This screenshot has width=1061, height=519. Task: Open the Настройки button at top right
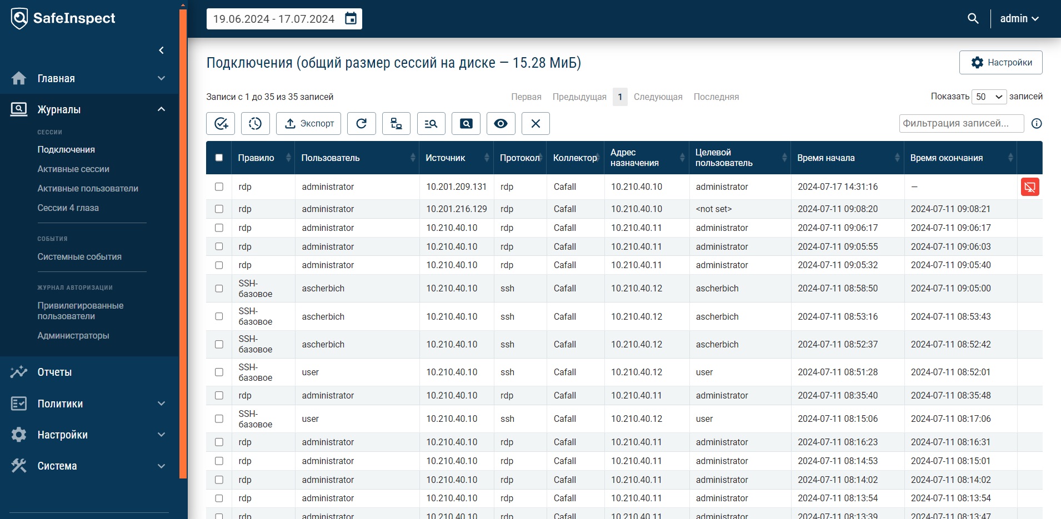(1001, 62)
